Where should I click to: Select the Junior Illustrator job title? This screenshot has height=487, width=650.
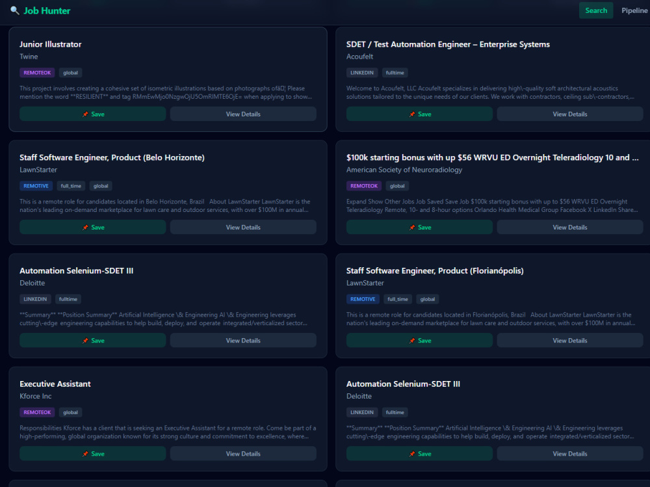click(x=51, y=44)
